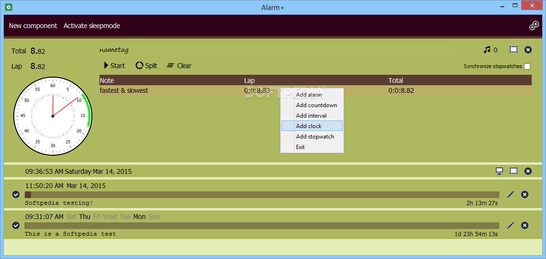Select the 'fastest & slowest' note cell

pyautogui.click(x=124, y=90)
